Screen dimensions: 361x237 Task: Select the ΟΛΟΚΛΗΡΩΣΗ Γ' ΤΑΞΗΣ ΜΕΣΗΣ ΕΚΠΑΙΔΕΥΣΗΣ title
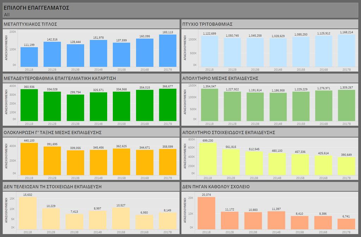(53, 133)
